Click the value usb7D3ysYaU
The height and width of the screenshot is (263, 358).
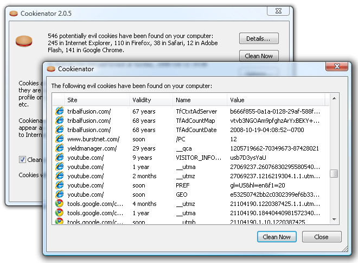248,158
